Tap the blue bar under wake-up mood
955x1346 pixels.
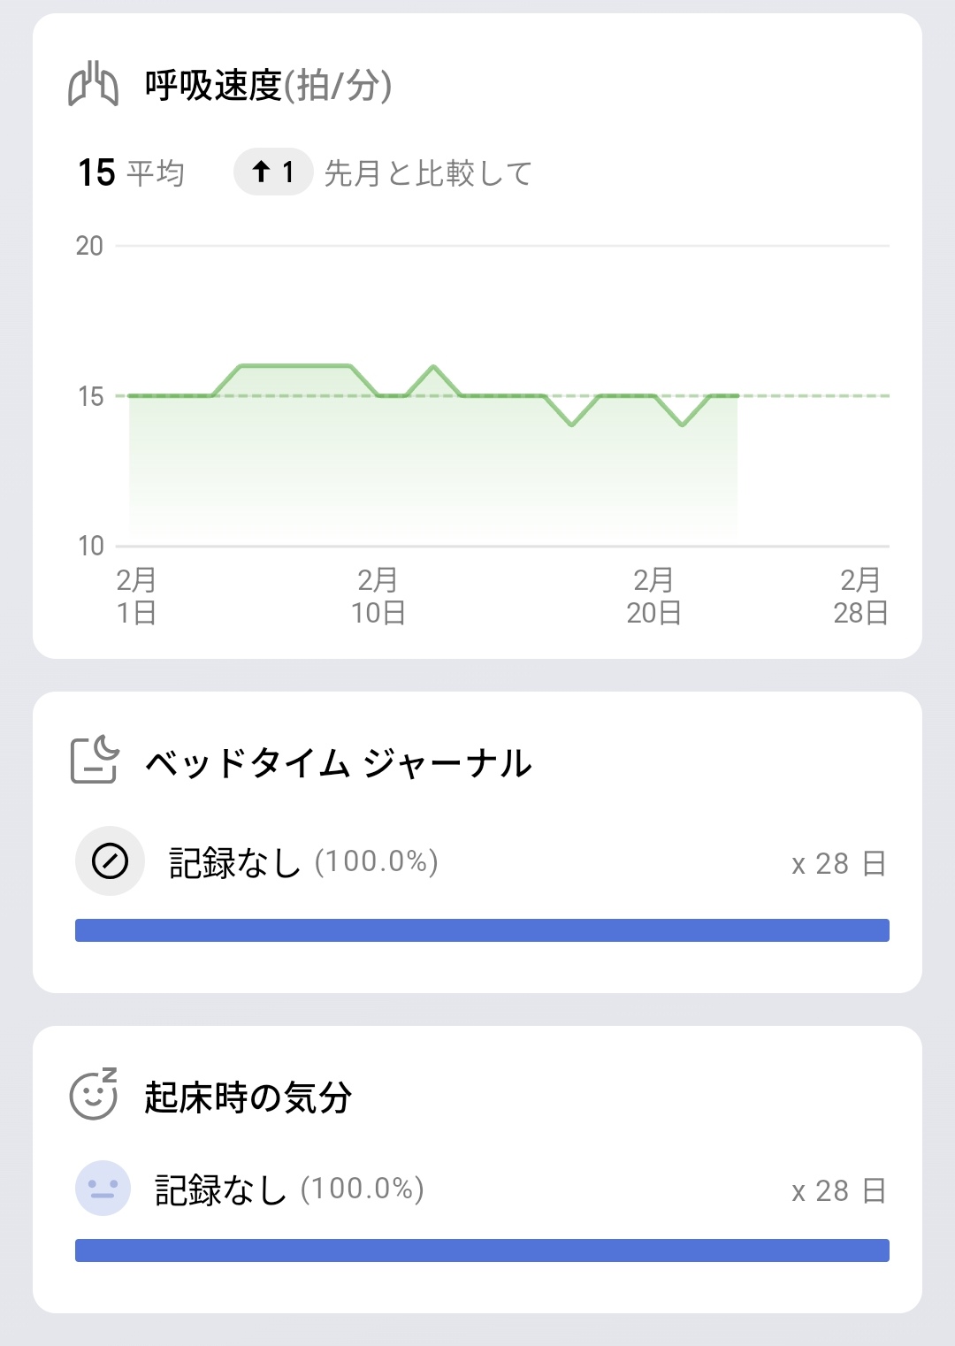482,1250
